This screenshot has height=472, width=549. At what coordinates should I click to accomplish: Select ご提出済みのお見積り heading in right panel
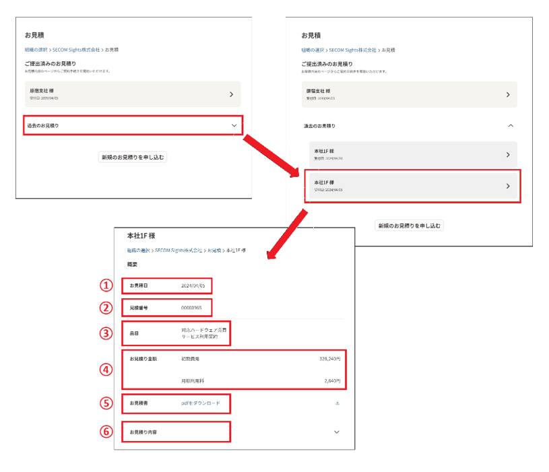[327, 64]
